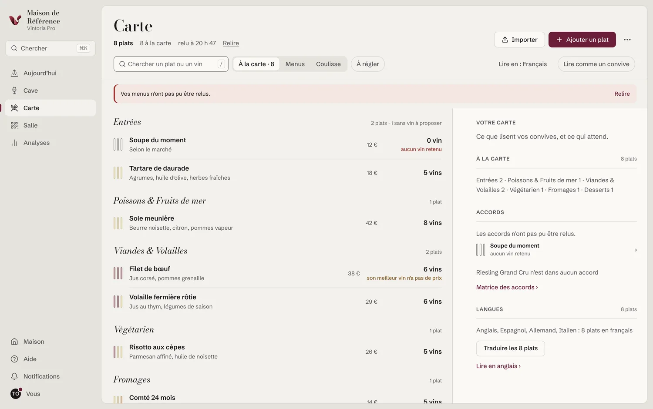Click 'Riesling Grand Cru n'est dans aucun accord'

coord(537,272)
